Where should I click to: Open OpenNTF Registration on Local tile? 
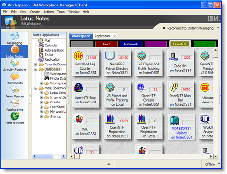149,126
